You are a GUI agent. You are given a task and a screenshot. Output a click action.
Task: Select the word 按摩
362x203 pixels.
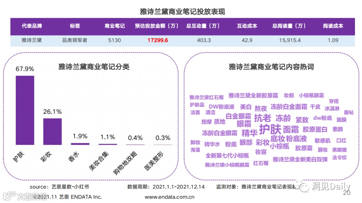click(206, 122)
